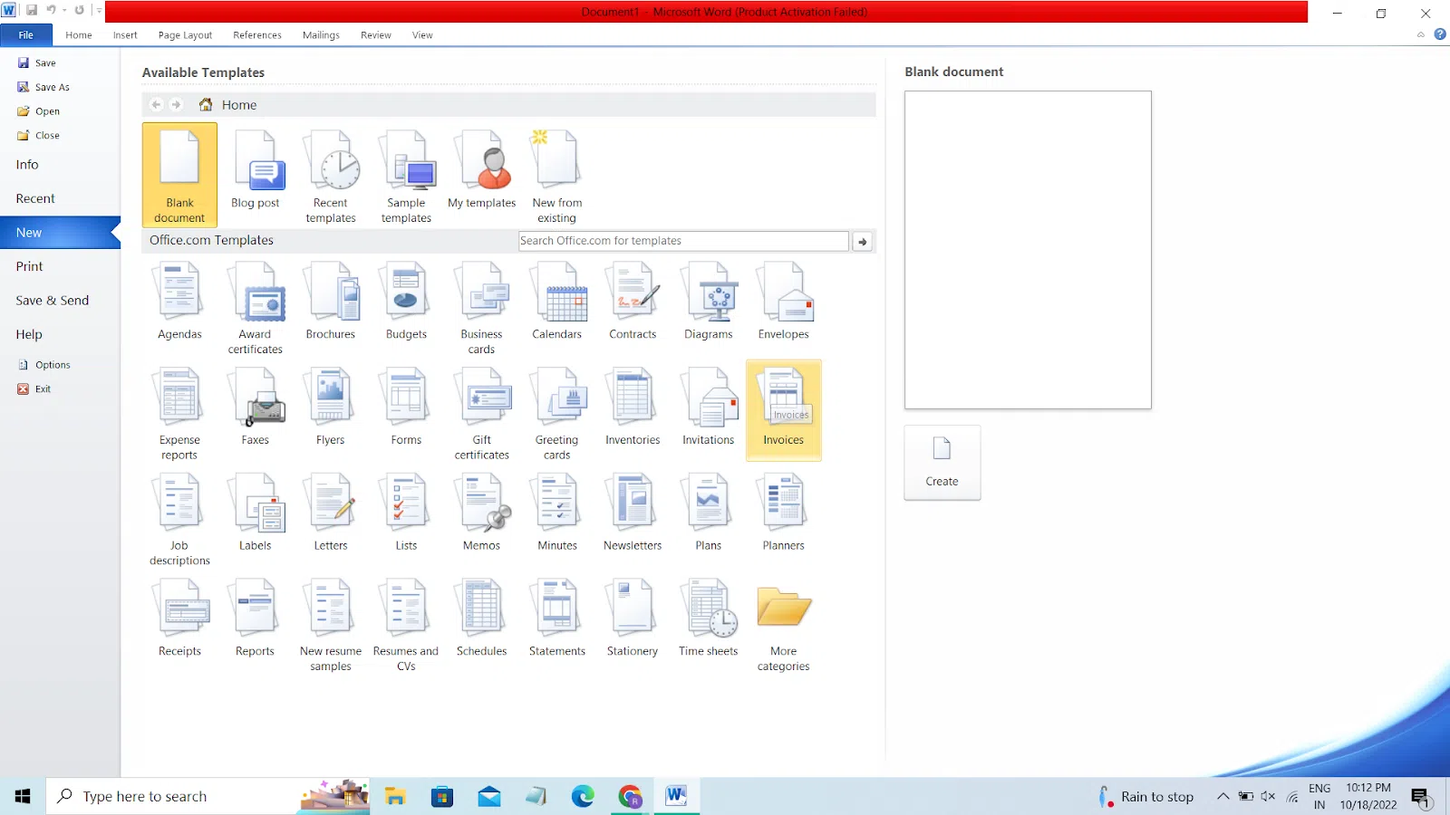Open the Memos template category

[481, 513]
